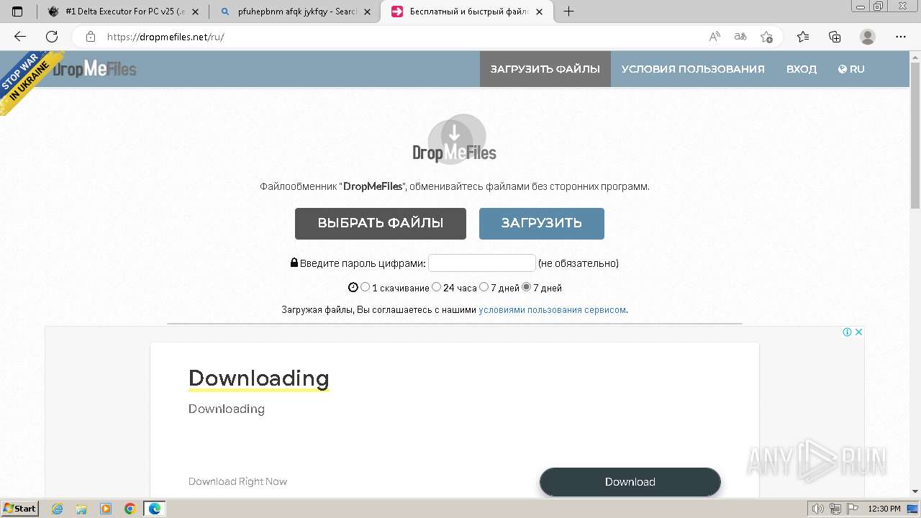Viewport: 921px width, 518px height.
Task: Select the 1 скачивание radio option
Action: [366, 287]
